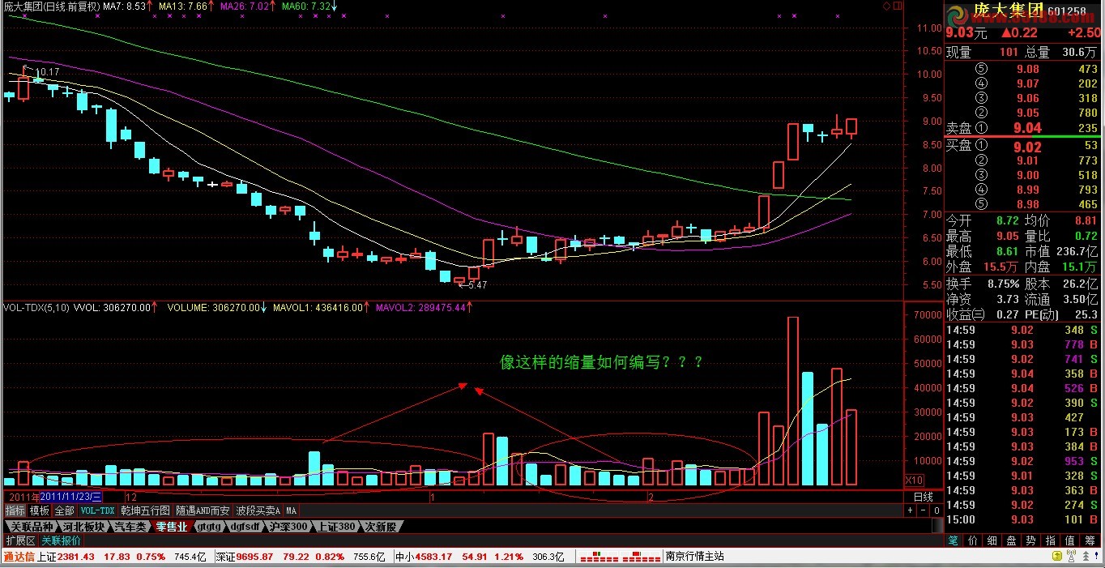The image size is (1105, 568).
Task: Open the 扩展区 tab
Action: [20, 540]
